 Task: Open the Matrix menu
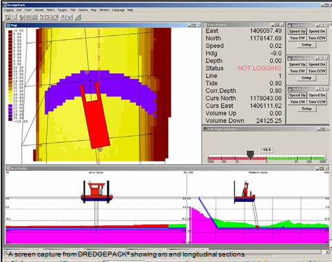point(50,10)
